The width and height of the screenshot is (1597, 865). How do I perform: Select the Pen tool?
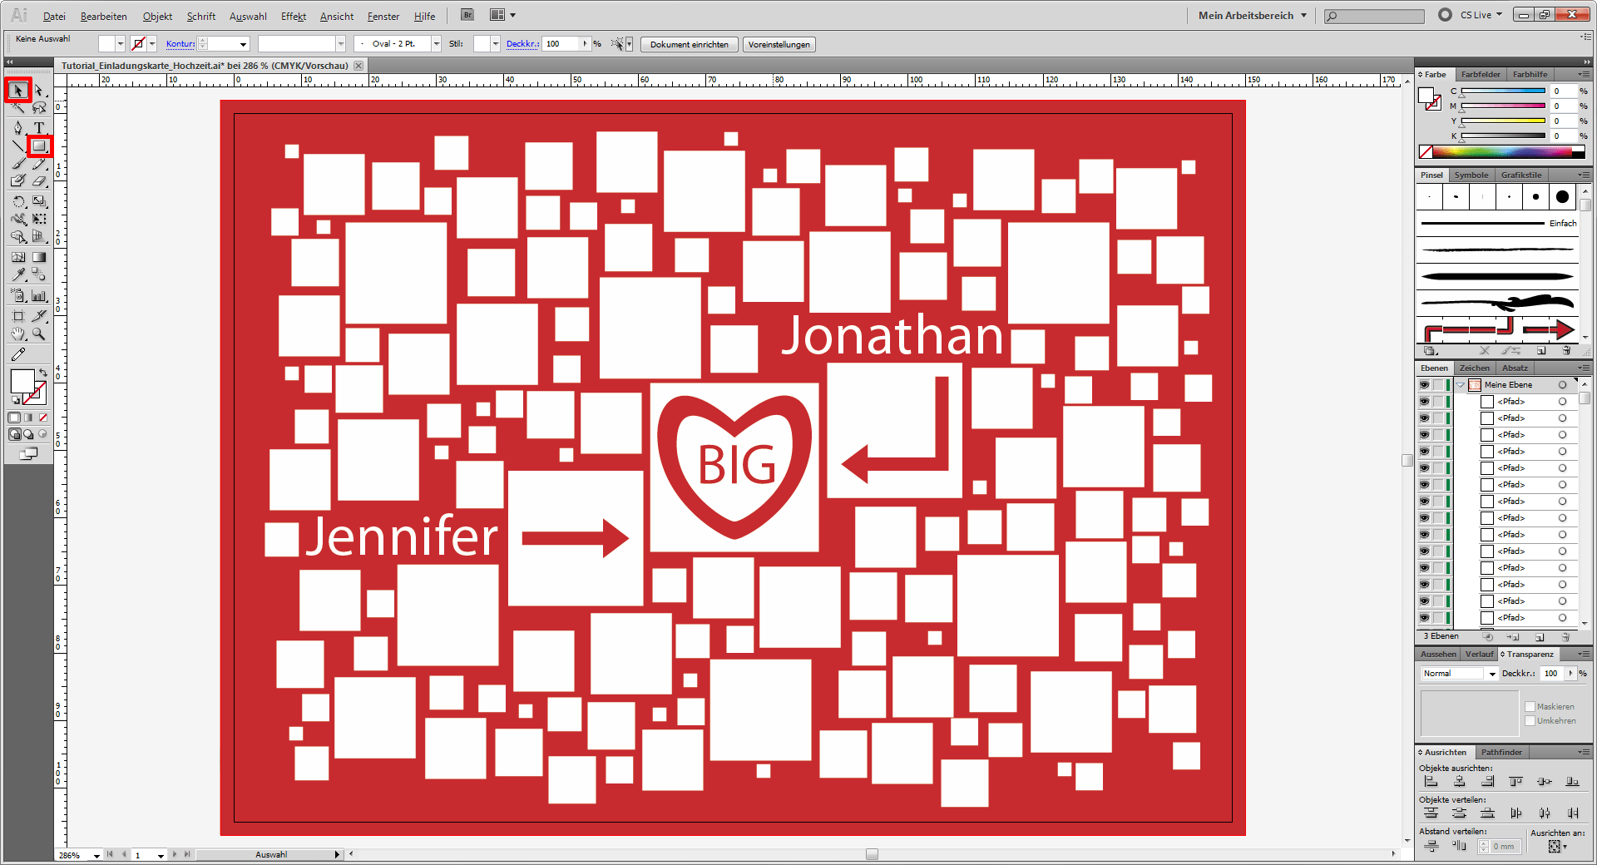click(18, 127)
